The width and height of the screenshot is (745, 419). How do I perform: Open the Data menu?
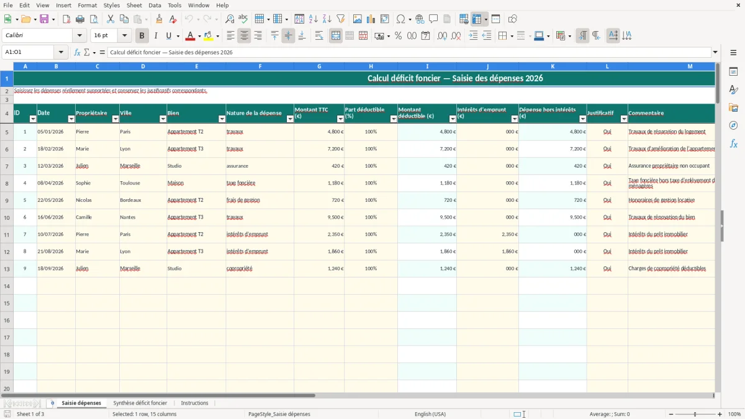coord(155,5)
